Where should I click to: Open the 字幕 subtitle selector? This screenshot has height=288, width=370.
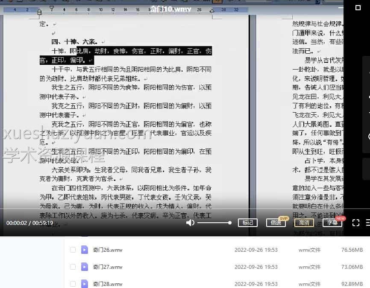(332, 223)
